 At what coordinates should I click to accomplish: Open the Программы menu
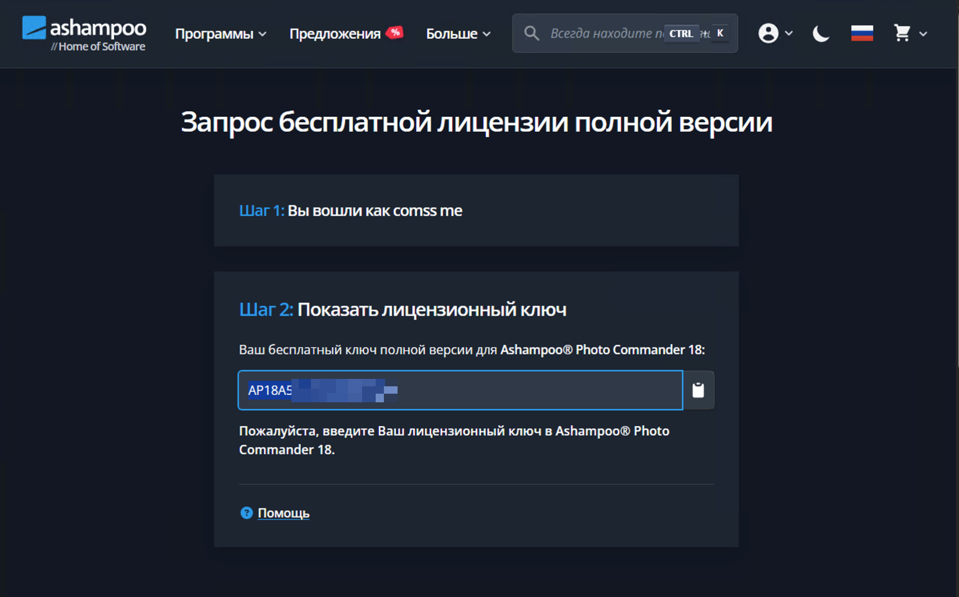[220, 34]
